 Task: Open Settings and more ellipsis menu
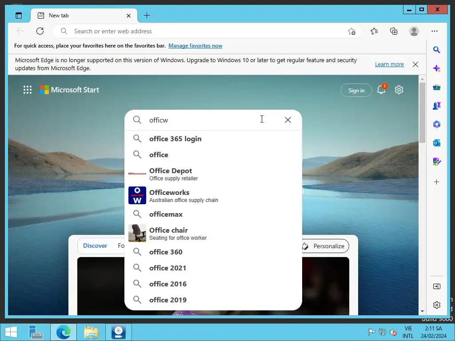click(x=435, y=31)
